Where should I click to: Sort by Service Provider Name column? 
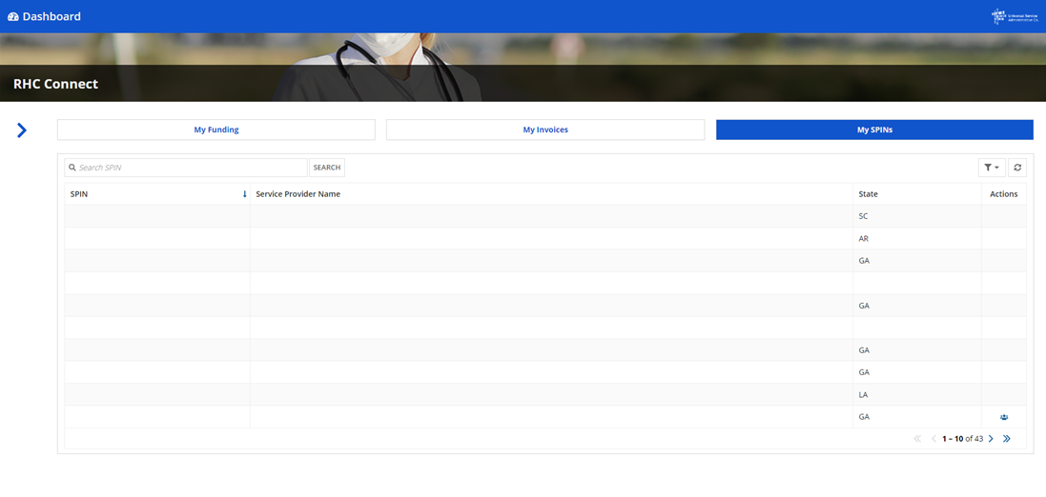pos(298,194)
